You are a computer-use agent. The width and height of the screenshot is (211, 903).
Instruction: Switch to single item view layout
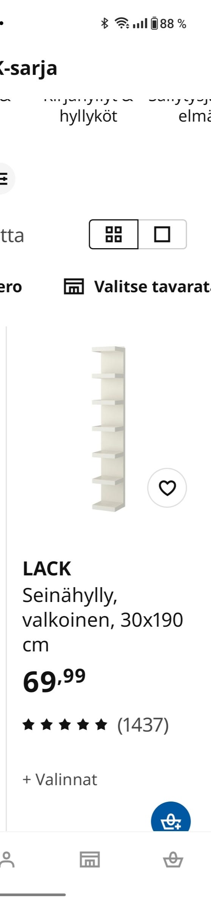tap(162, 234)
